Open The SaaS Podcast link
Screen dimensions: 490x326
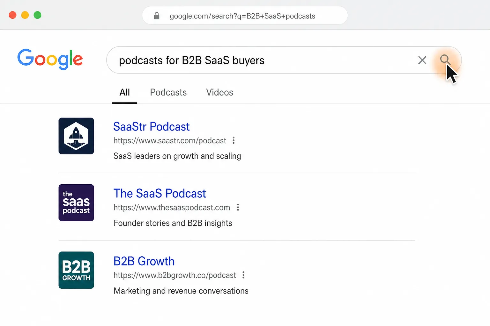pyautogui.click(x=160, y=193)
